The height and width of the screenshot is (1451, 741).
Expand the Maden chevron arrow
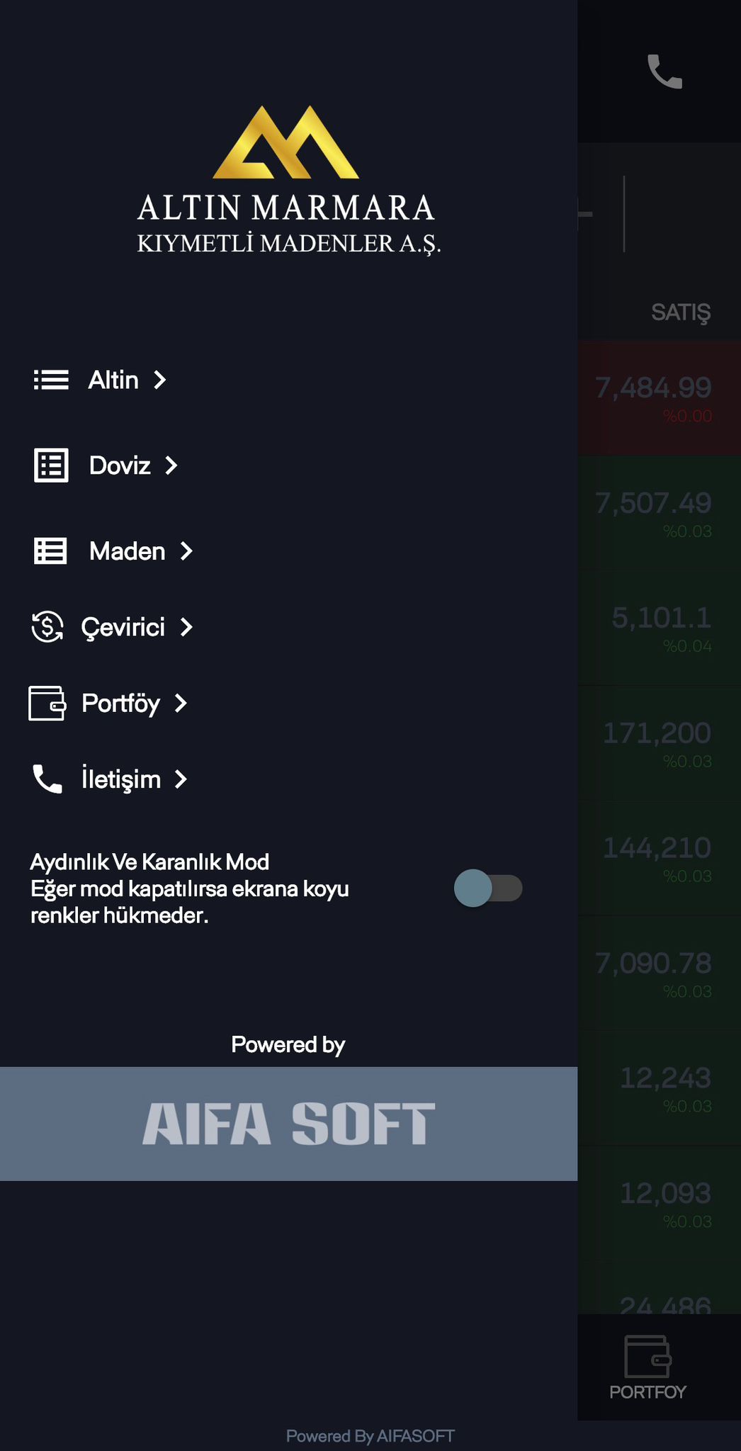(186, 551)
